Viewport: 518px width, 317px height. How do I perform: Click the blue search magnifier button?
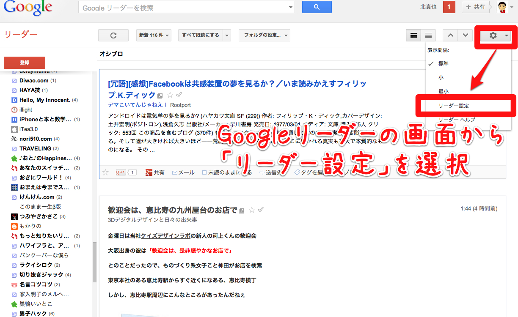point(317,7)
